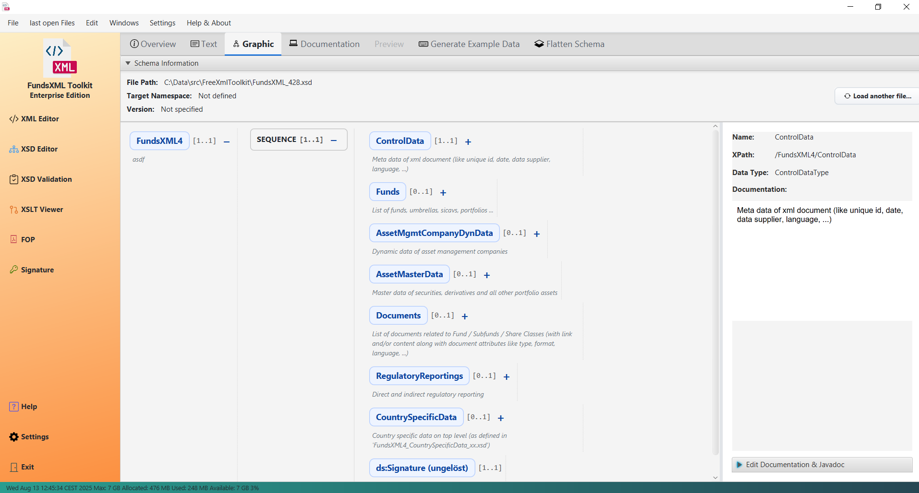Click the XPath value /FundsXML4/ControlData
The image size is (919, 493).
tap(815, 155)
